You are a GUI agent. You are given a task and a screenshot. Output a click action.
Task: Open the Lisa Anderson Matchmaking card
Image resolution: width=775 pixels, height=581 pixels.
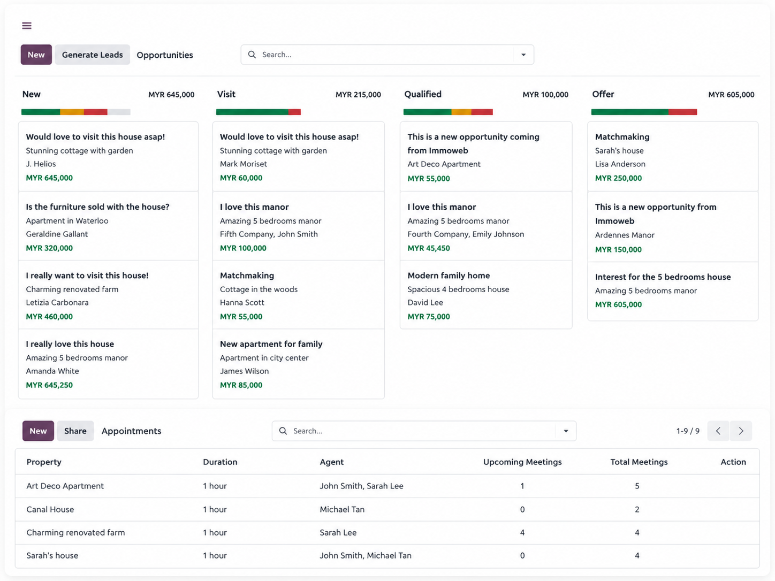point(672,157)
